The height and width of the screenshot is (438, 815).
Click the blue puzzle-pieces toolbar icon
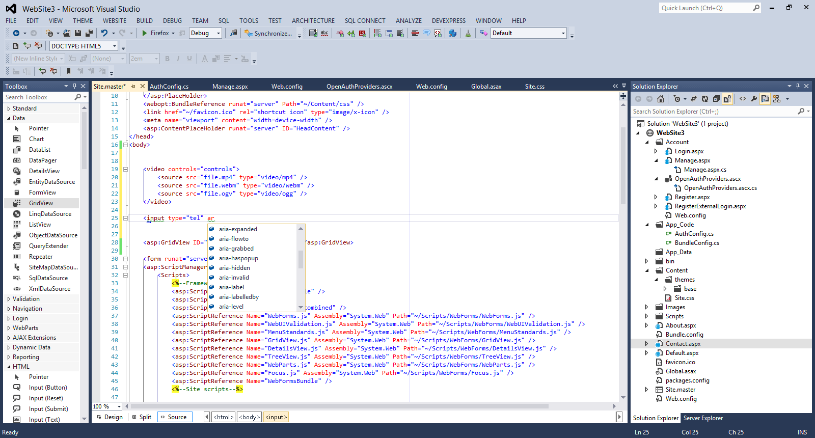(x=452, y=33)
